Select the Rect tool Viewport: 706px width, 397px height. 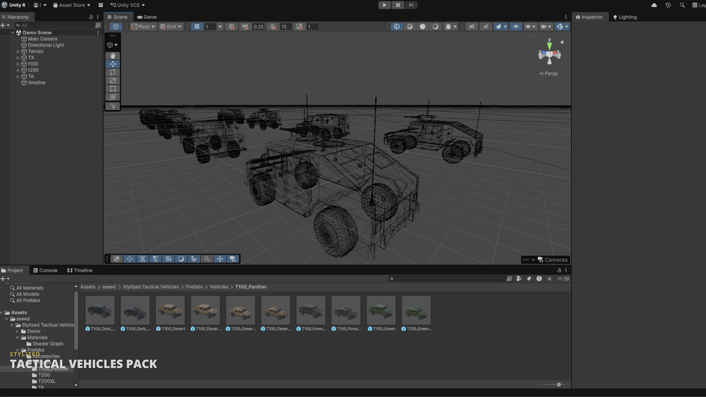(112, 89)
